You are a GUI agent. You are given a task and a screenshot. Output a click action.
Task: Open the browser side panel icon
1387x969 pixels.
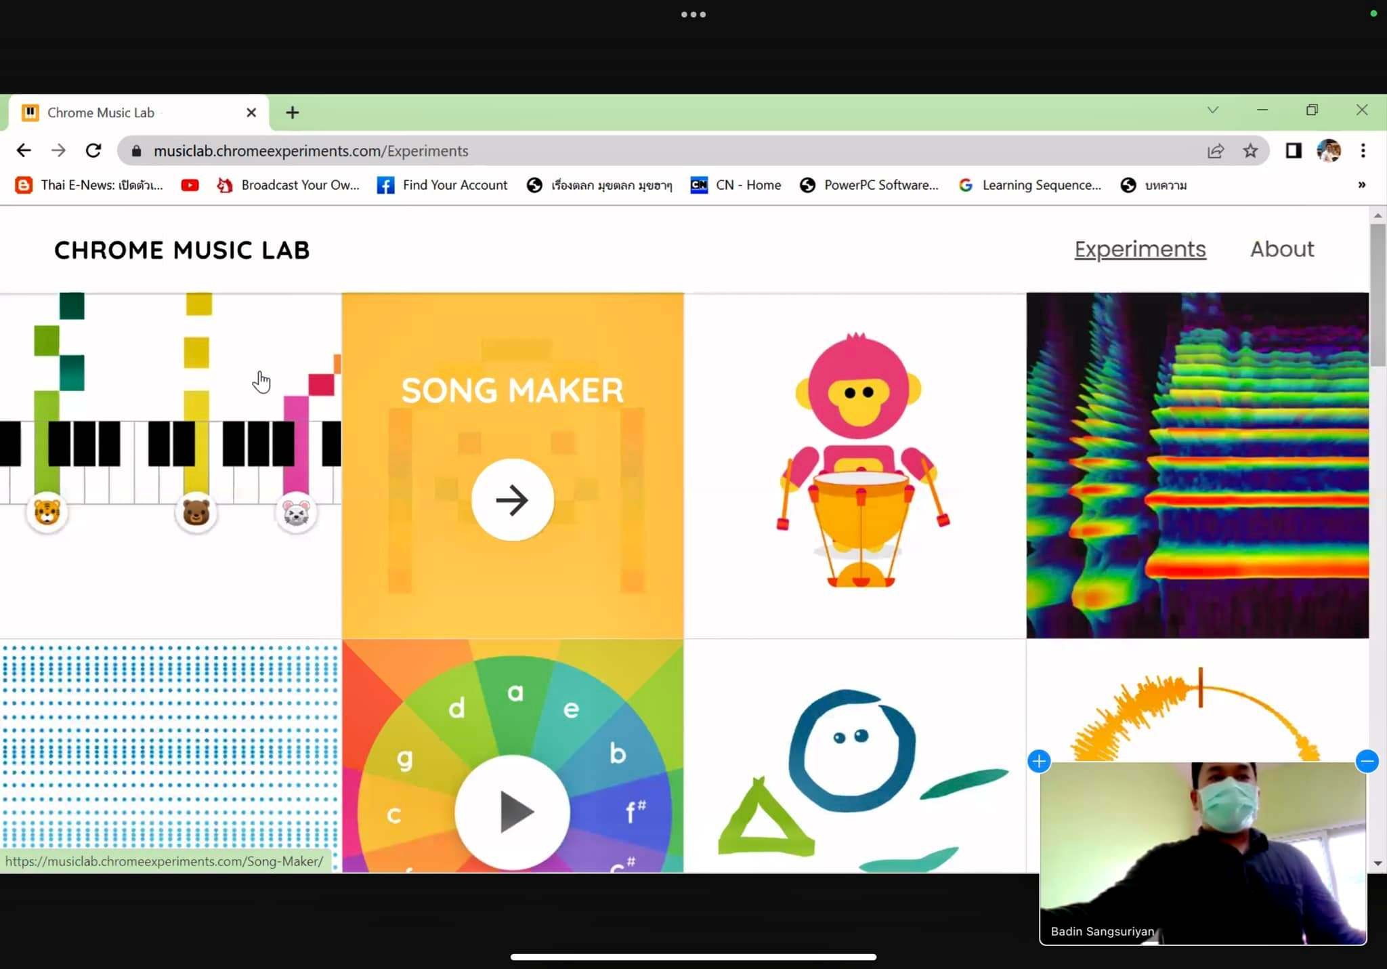pyautogui.click(x=1294, y=150)
